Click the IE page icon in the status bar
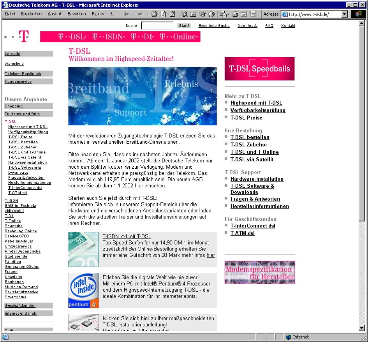This screenshot has width=368, height=342. [5, 337]
